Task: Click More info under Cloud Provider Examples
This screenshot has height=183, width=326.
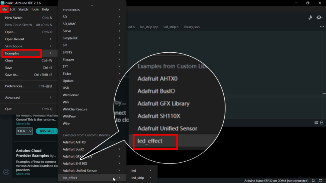Action: click(23, 174)
